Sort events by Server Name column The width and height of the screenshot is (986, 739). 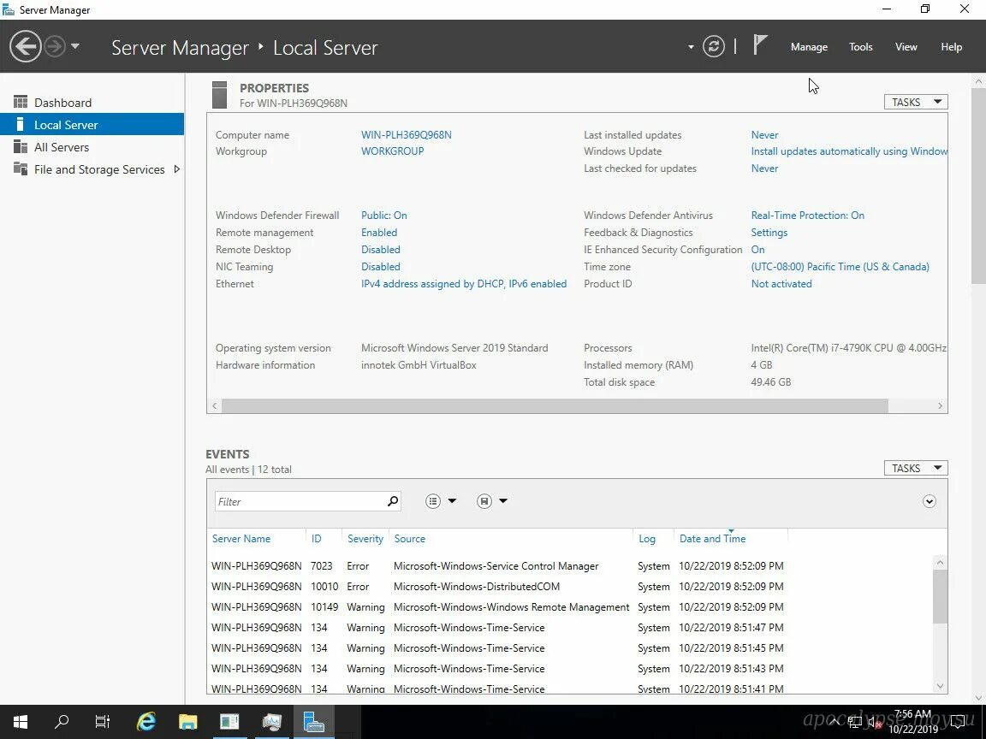pyautogui.click(x=241, y=539)
